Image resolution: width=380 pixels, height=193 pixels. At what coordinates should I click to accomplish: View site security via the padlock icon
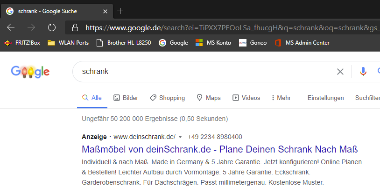pyautogui.click(x=75, y=27)
